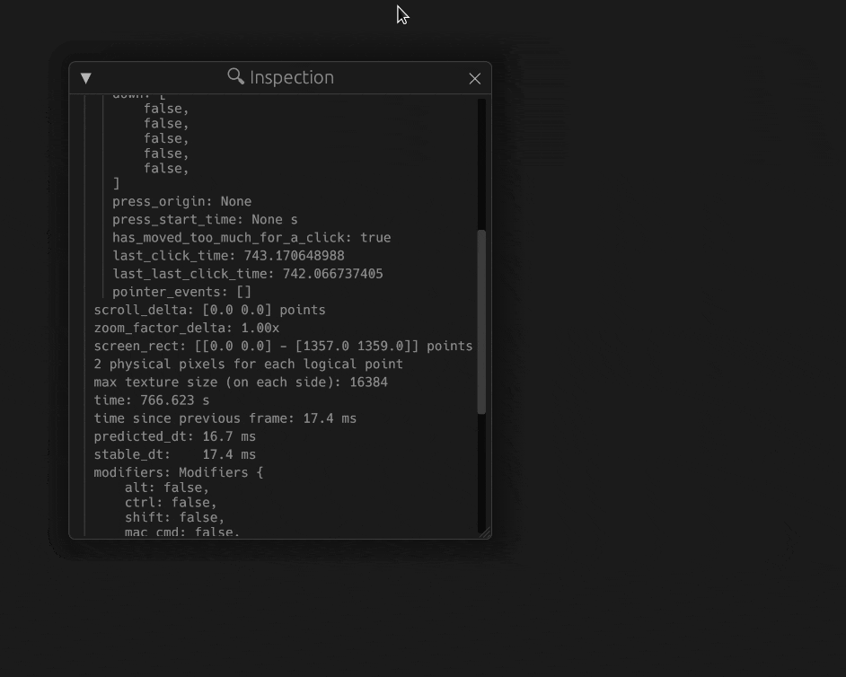Viewport: 846px width, 677px height.
Task: Click 'last_click_time: 743.170648988' line
Action: point(228,256)
